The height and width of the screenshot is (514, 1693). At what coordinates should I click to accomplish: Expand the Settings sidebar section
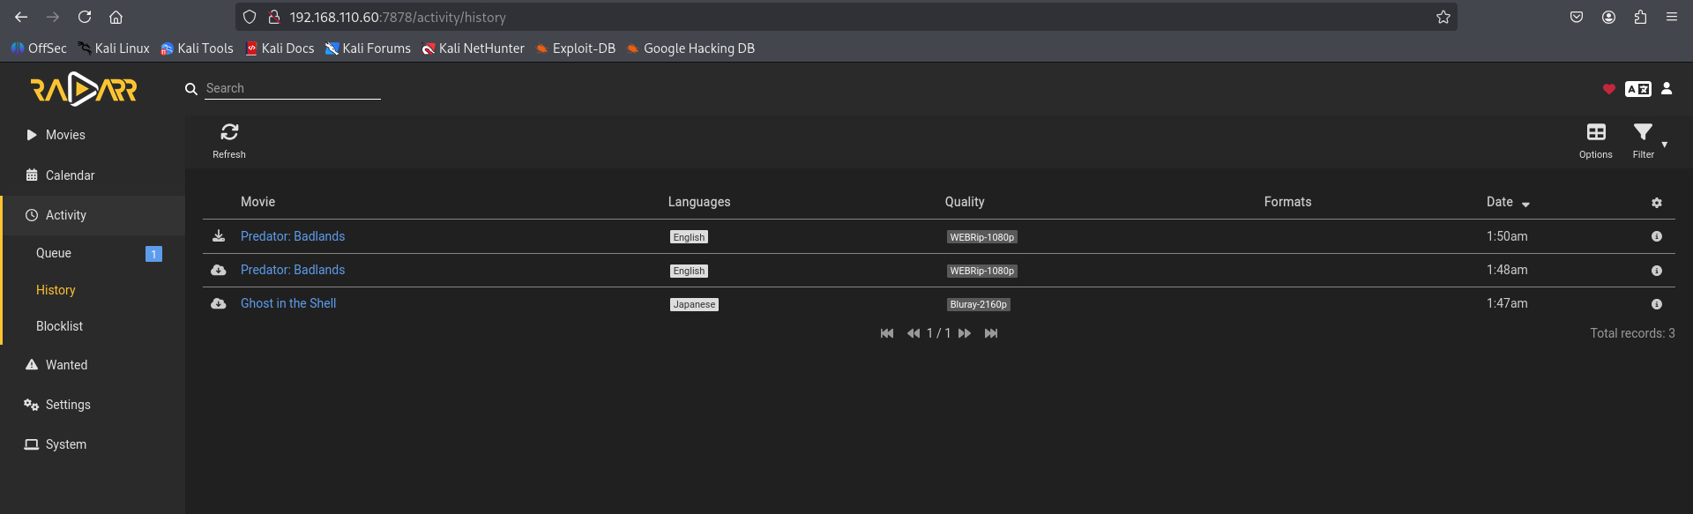pos(68,405)
